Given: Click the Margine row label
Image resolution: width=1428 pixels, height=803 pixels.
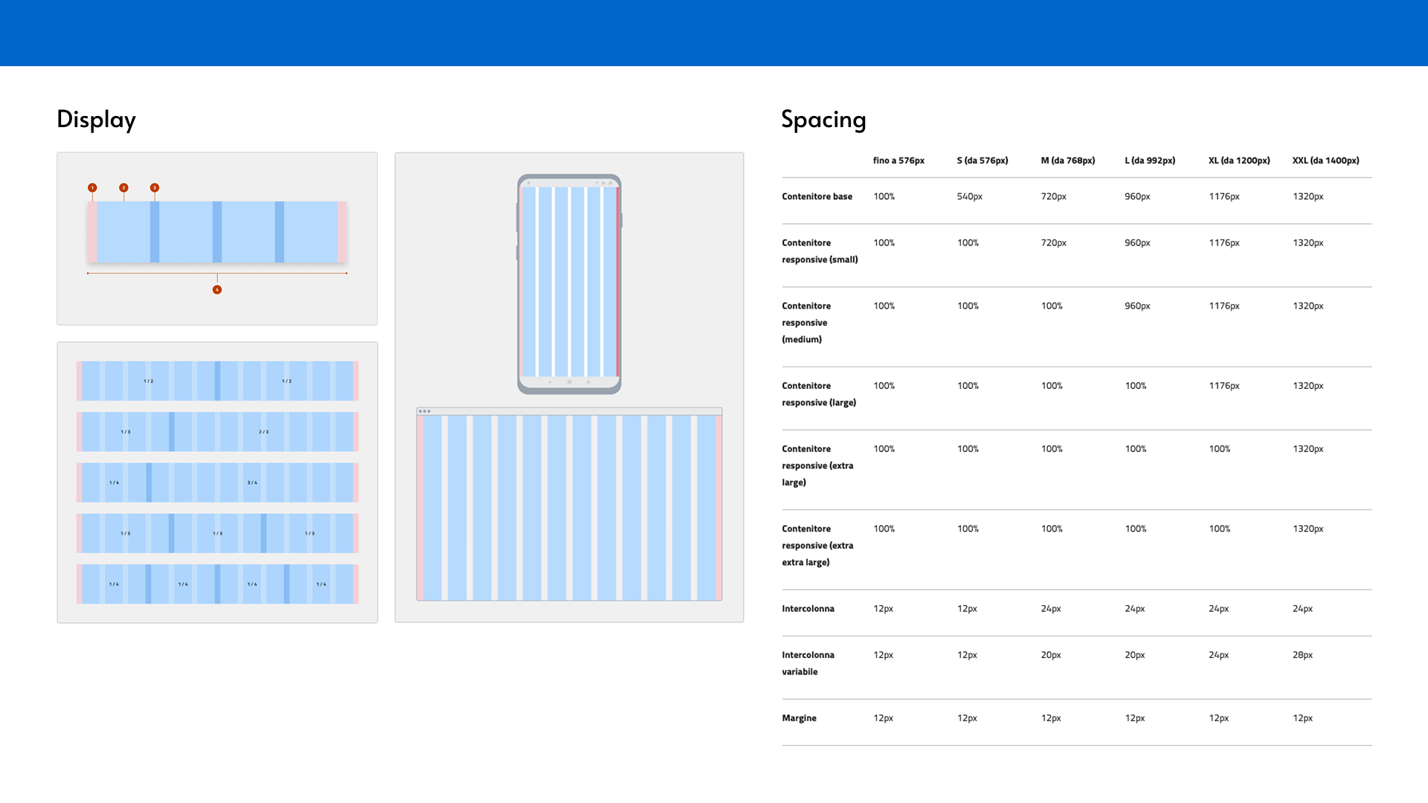Looking at the screenshot, I should point(799,718).
